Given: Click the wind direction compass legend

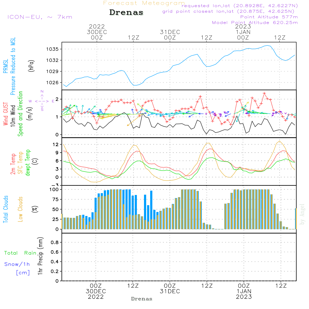Looking at the screenshot, I should (x=42, y=101).
